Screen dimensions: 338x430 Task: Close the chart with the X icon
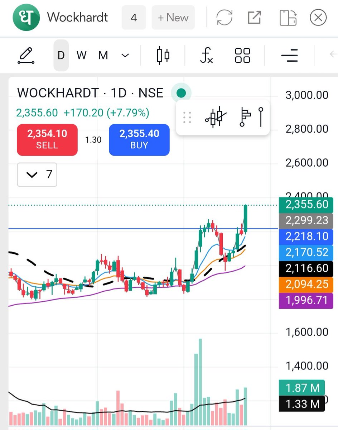pos(318,18)
